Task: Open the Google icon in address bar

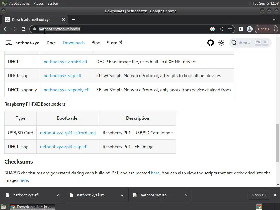Action: click(212, 29)
